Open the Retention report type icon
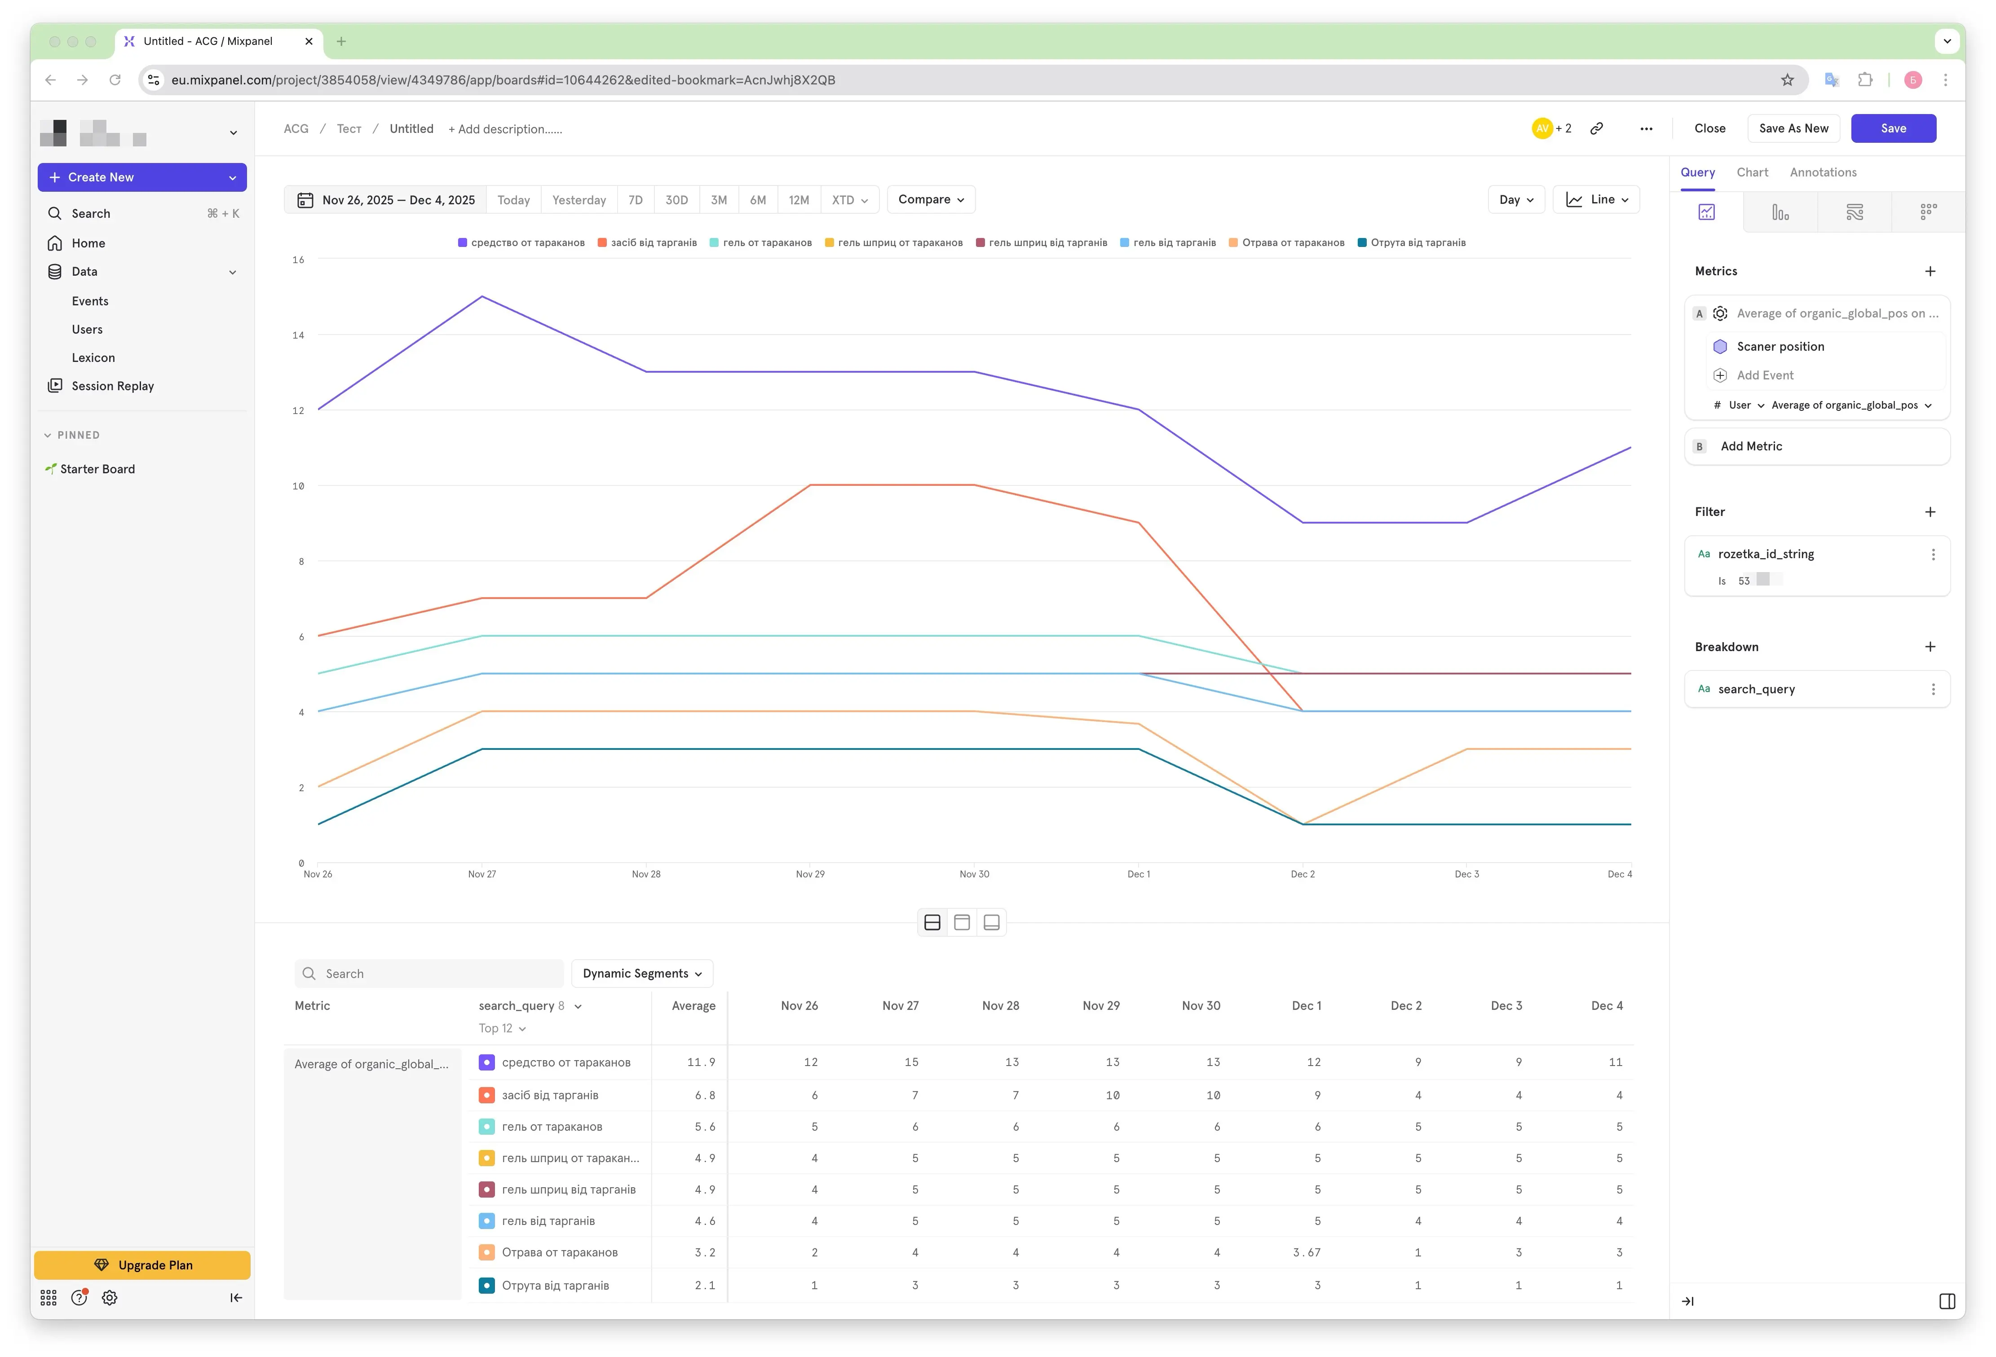This screenshot has width=1996, height=1357. 1928,212
